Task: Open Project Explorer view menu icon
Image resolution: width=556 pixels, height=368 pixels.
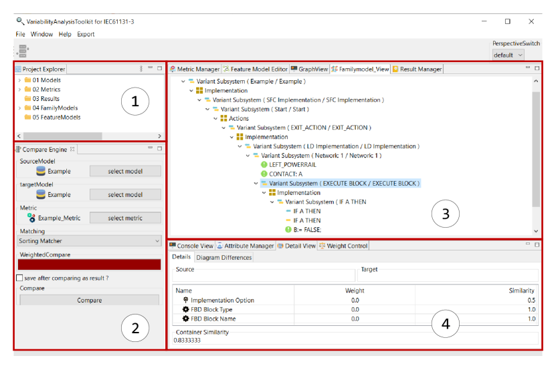Action: pos(141,68)
